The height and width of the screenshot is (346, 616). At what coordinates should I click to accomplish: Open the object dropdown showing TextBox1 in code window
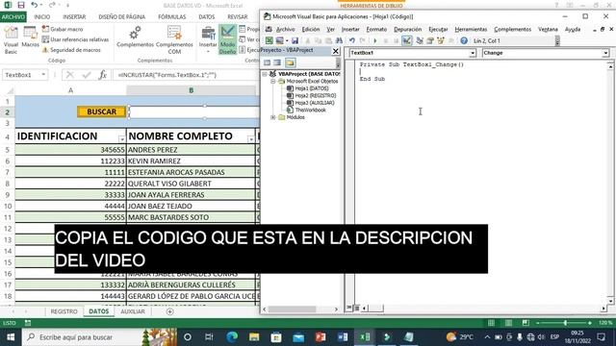coord(473,53)
